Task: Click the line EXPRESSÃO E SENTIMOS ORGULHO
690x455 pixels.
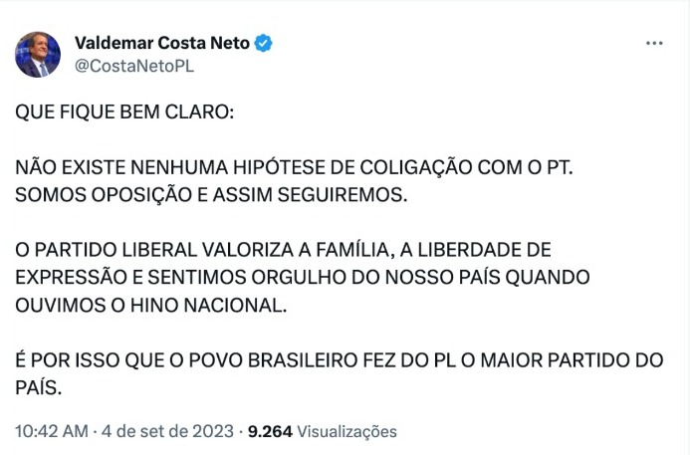Action: click(x=303, y=278)
